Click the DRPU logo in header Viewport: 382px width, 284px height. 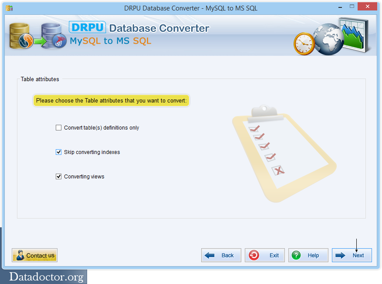click(87, 27)
